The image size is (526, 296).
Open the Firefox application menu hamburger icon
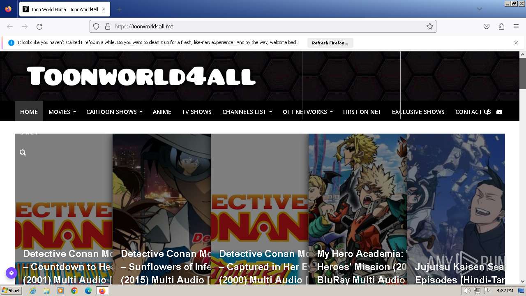(x=516, y=26)
